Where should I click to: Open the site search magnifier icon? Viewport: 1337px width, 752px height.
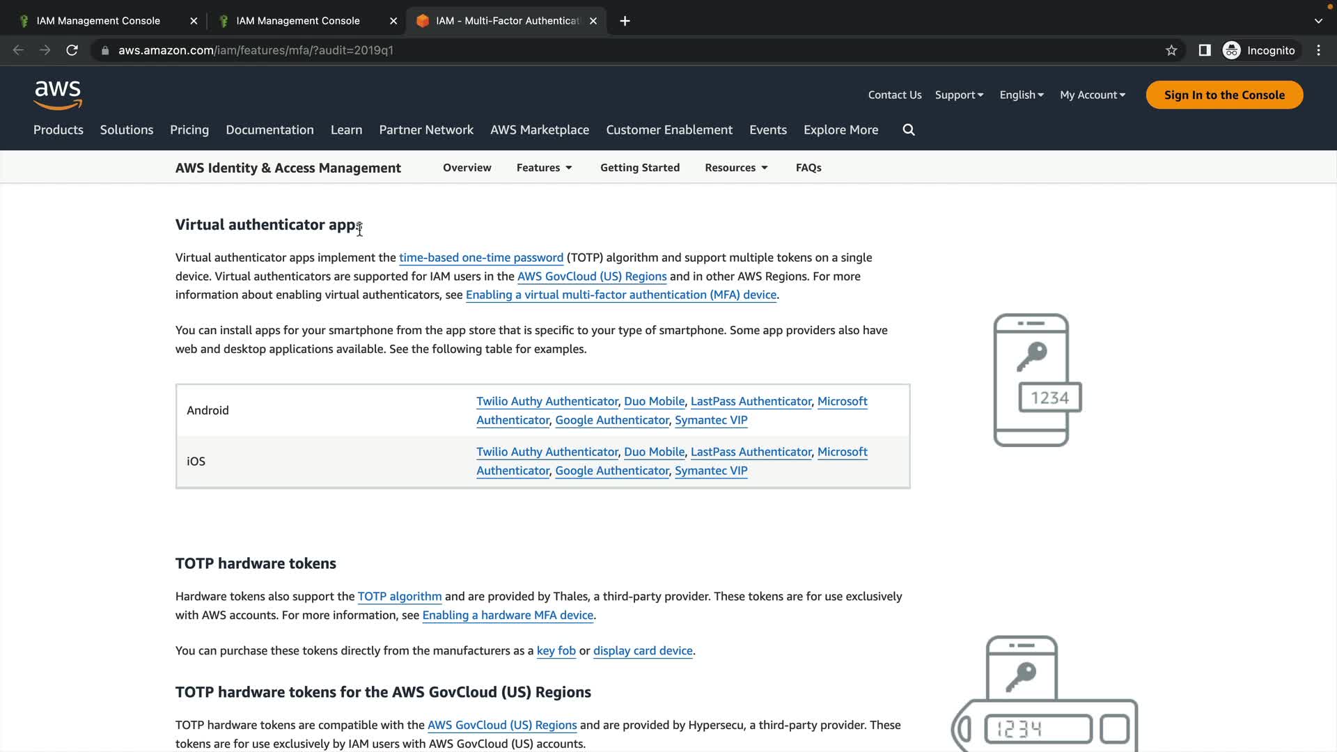(x=909, y=130)
